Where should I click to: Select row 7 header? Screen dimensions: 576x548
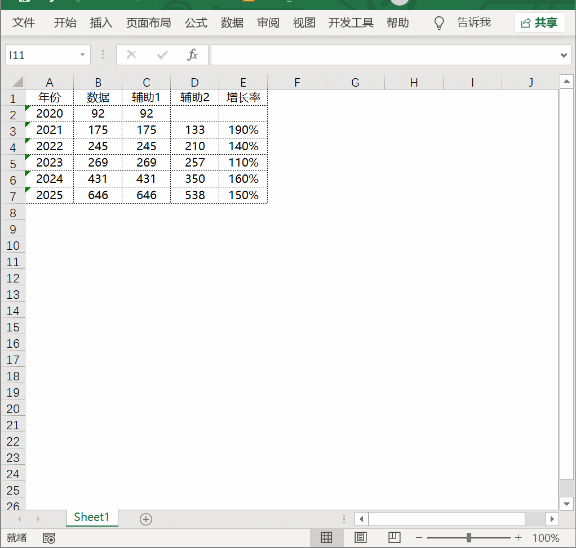(x=13, y=196)
